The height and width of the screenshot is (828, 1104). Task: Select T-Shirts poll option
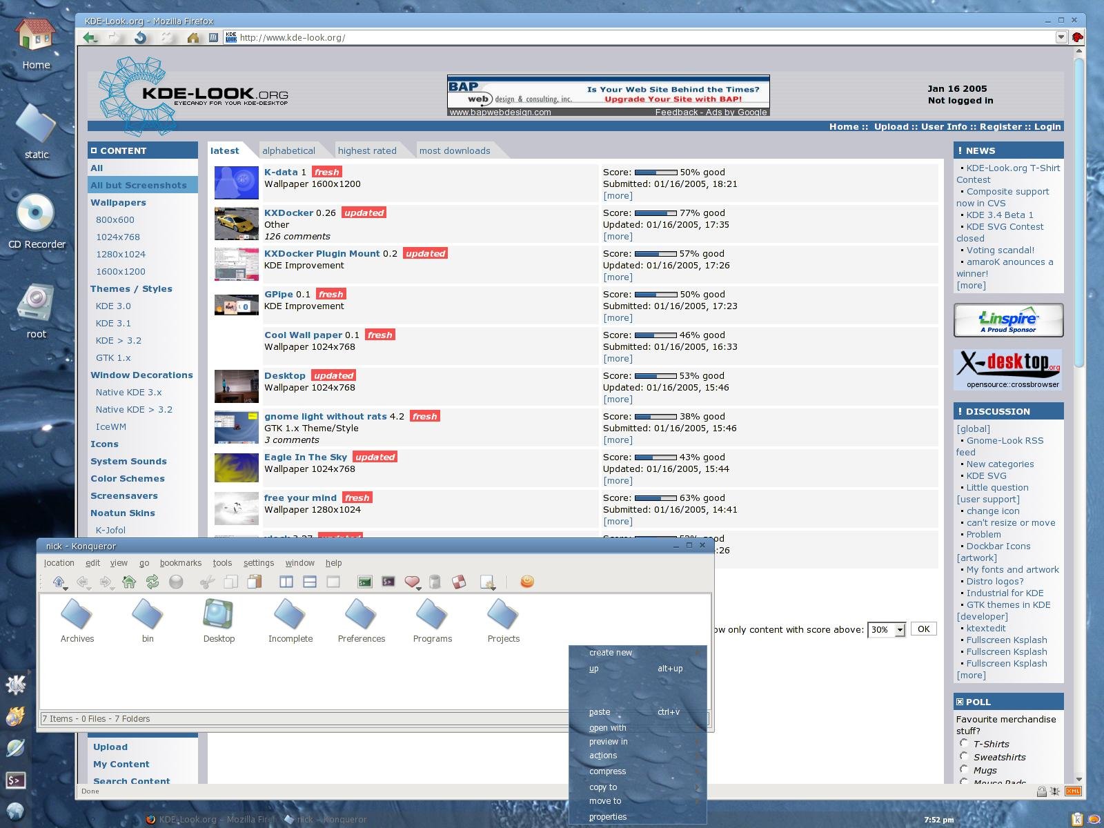(964, 743)
